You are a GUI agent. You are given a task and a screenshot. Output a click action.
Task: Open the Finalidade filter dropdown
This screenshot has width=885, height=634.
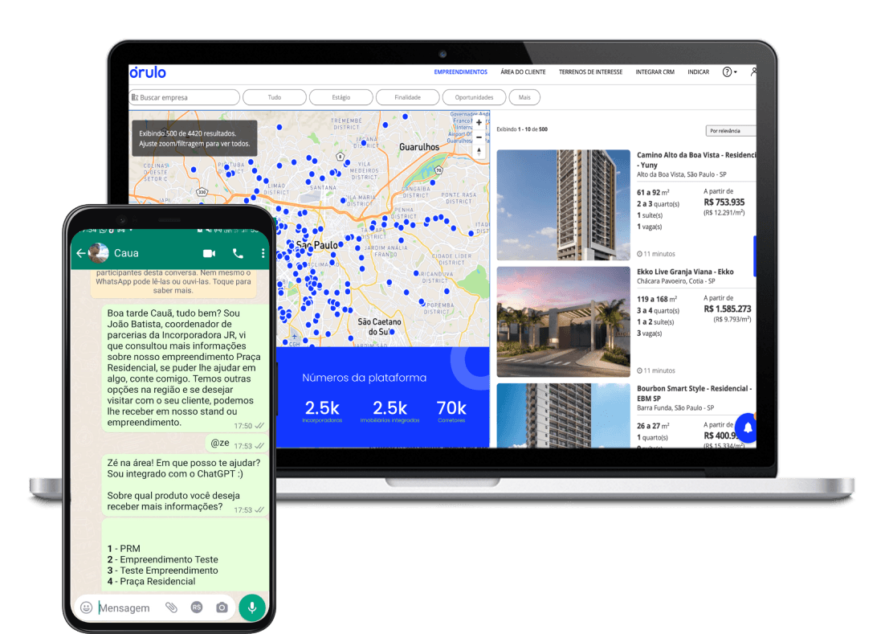click(407, 98)
